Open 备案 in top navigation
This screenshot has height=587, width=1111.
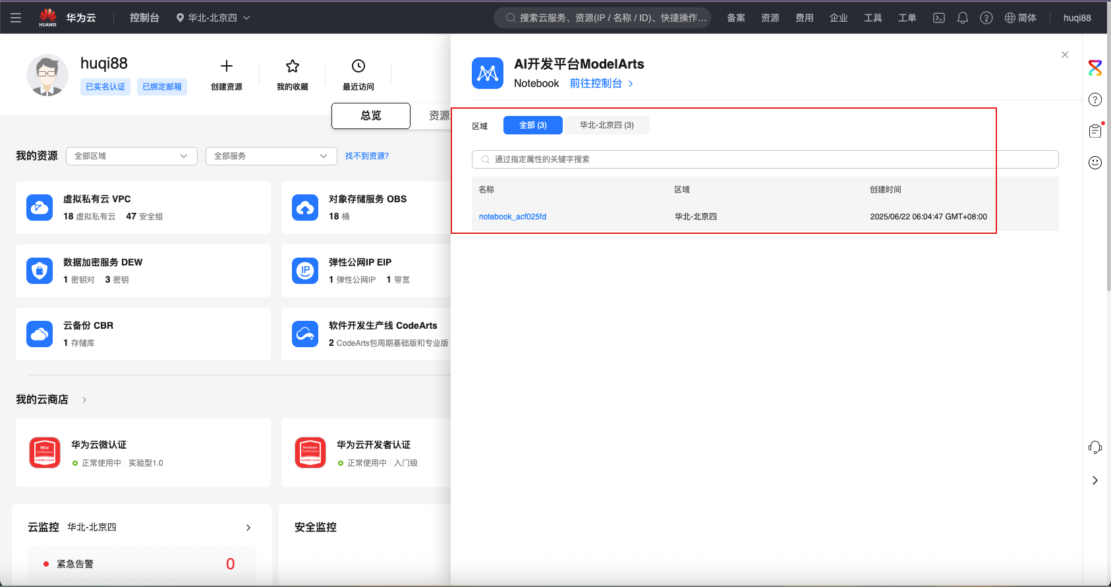click(x=736, y=18)
